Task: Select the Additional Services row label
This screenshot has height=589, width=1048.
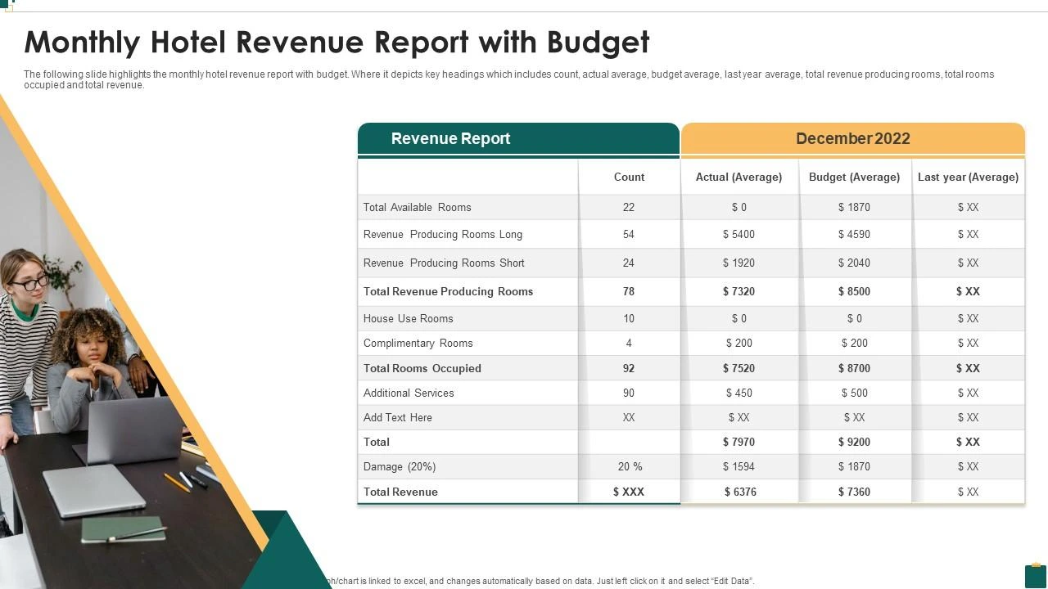Action: point(409,393)
